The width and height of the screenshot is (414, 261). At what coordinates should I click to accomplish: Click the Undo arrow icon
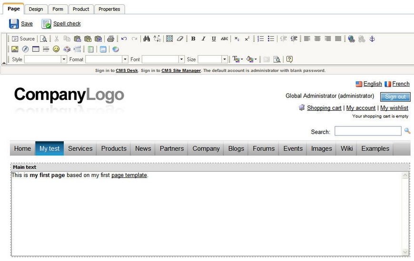[124, 39]
